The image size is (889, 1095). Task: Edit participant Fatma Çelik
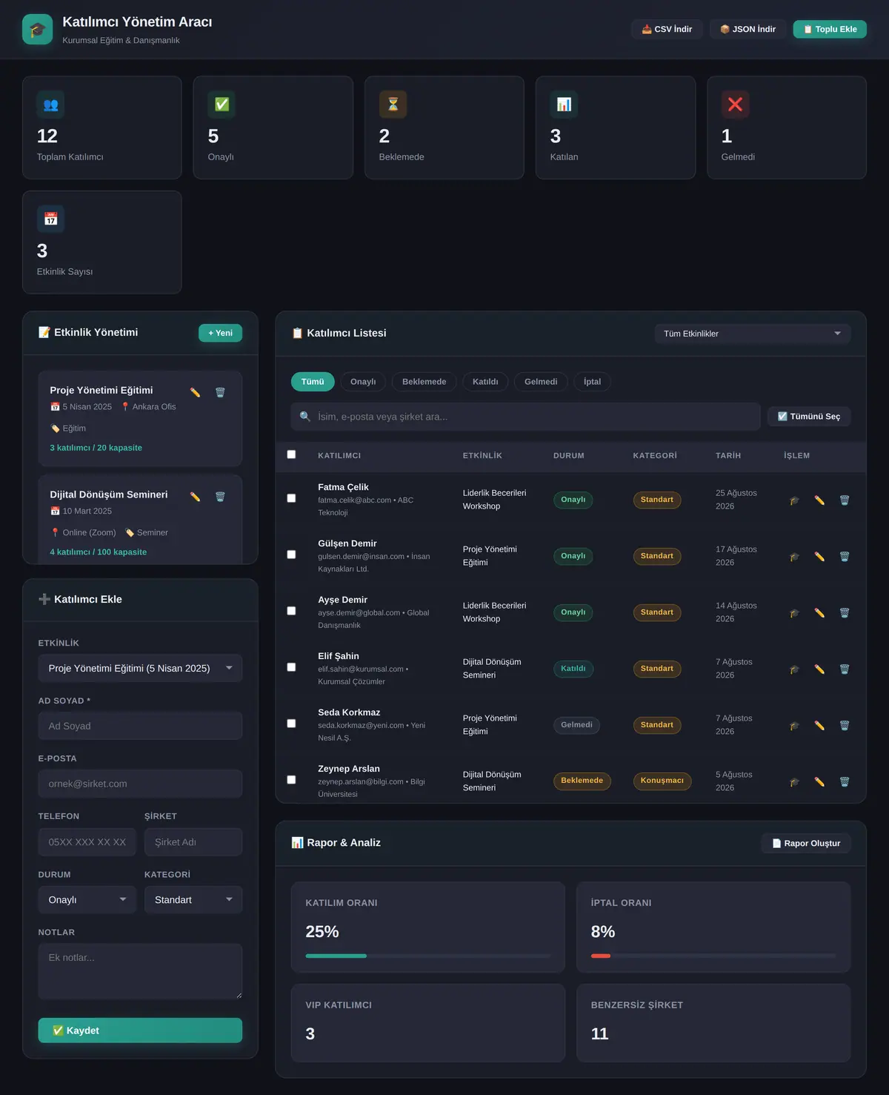coord(819,500)
